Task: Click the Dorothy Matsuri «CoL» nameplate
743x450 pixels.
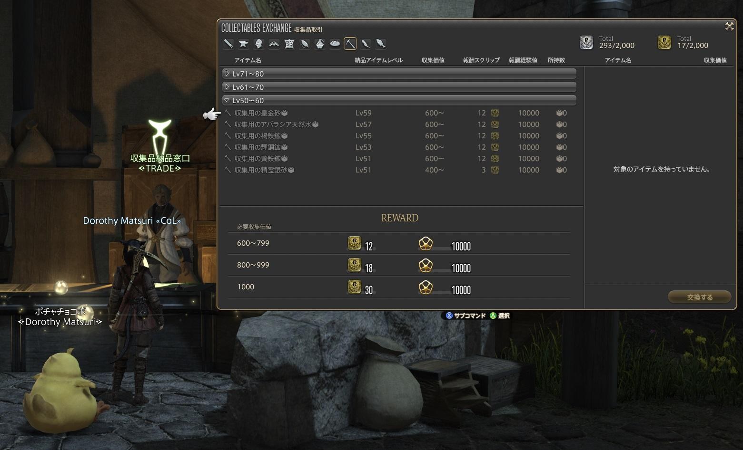Action: click(x=132, y=220)
